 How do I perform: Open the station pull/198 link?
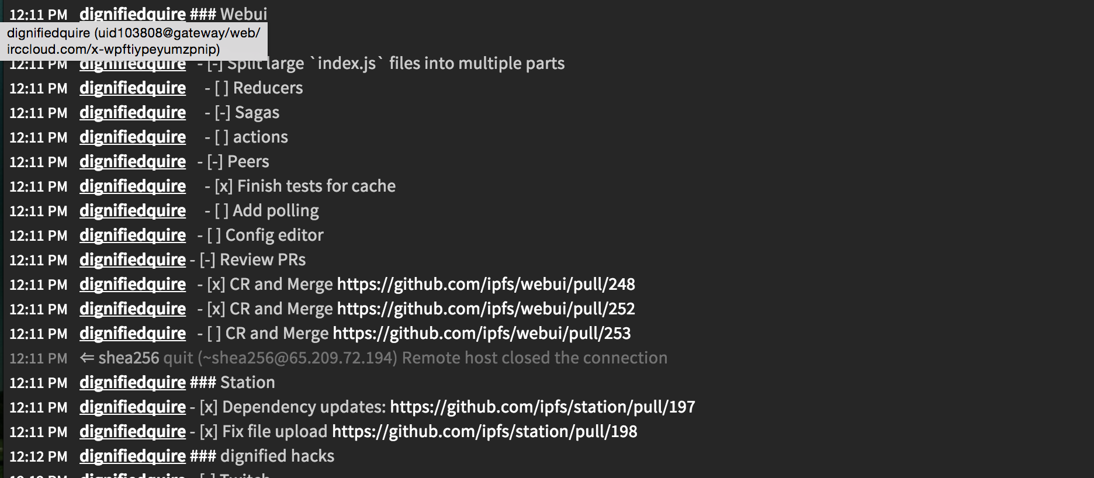484,432
